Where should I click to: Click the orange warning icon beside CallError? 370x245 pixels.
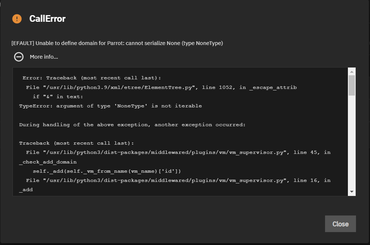click(17, 19)
